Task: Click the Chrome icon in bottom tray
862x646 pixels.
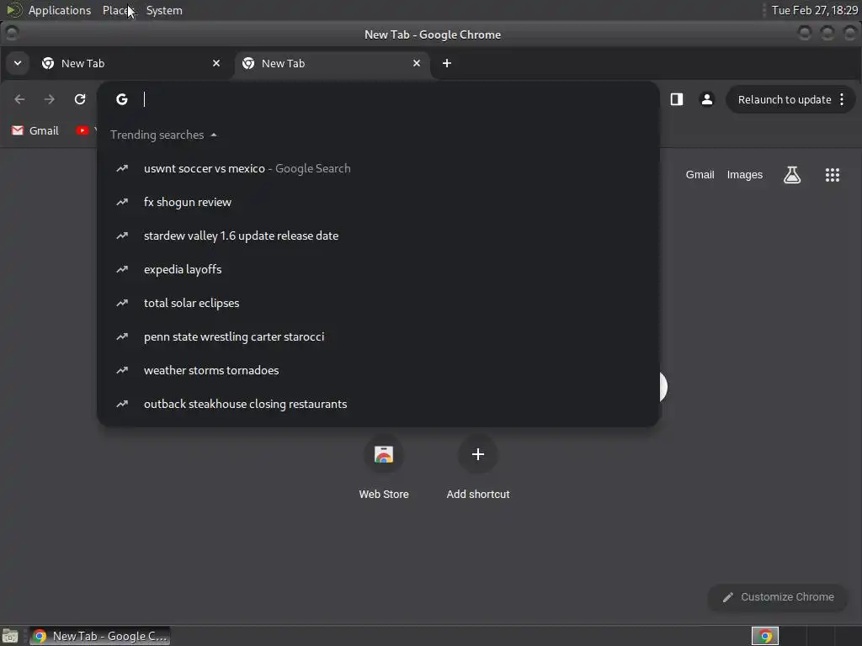Action: tap(765, 636)
